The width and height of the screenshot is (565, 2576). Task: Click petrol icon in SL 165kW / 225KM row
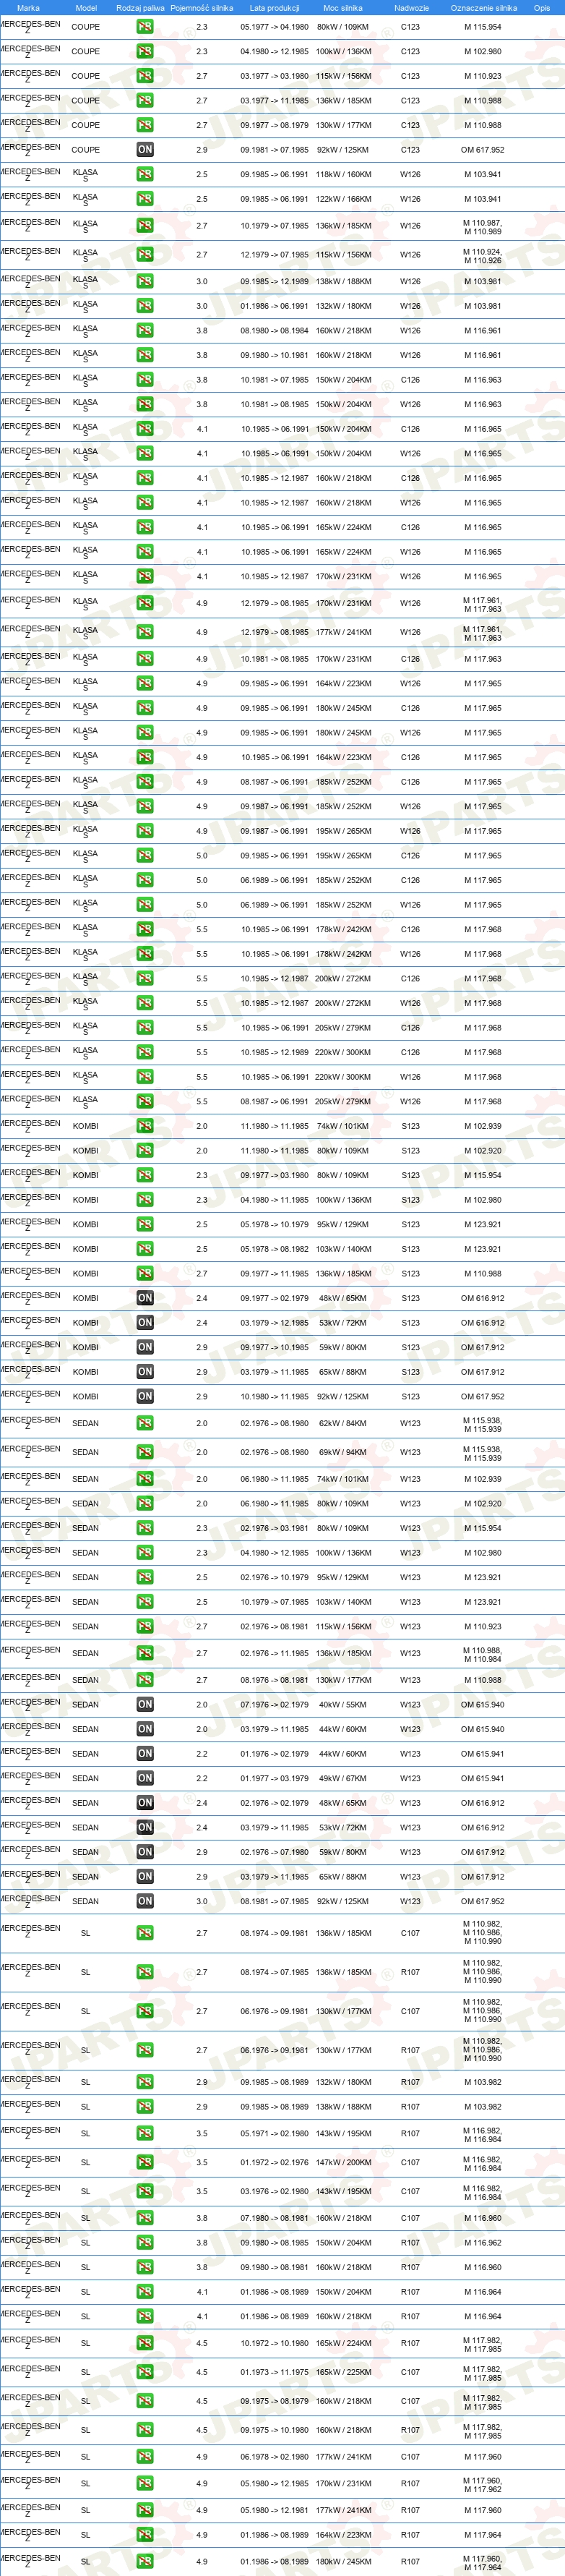(145, 2373)
